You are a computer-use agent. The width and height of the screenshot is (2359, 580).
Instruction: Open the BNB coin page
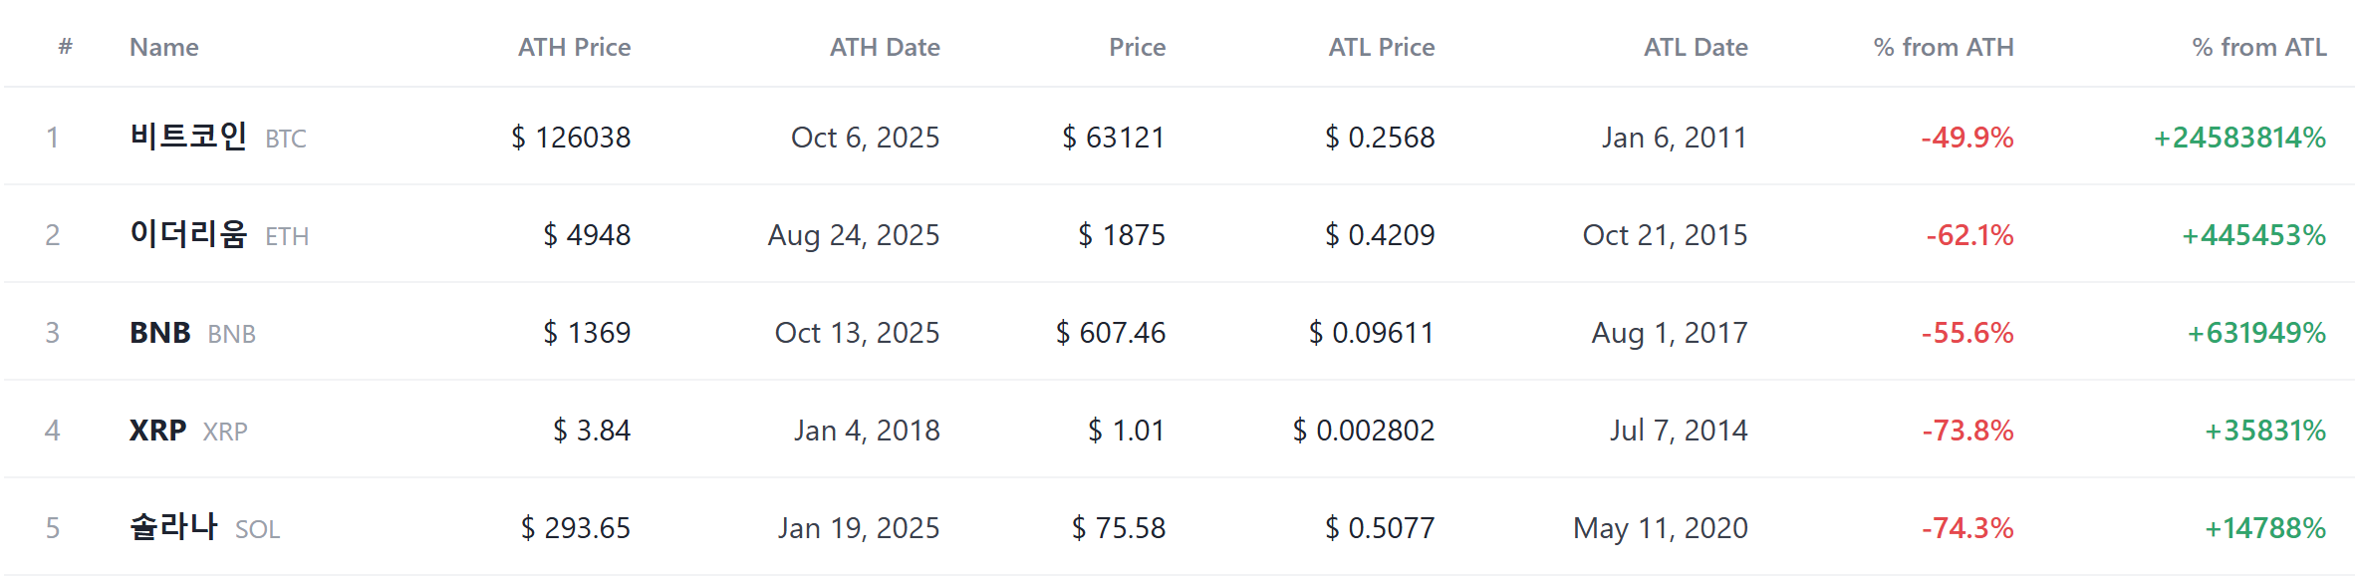[192, 333]
